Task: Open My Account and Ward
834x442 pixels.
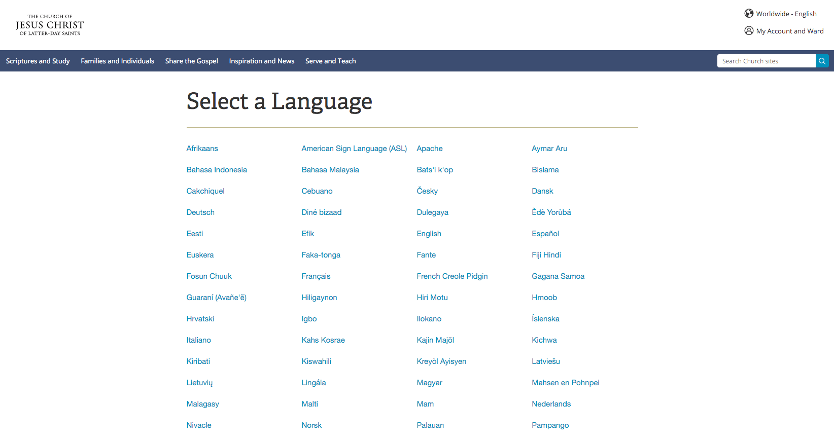Action: tap(790, 31)
